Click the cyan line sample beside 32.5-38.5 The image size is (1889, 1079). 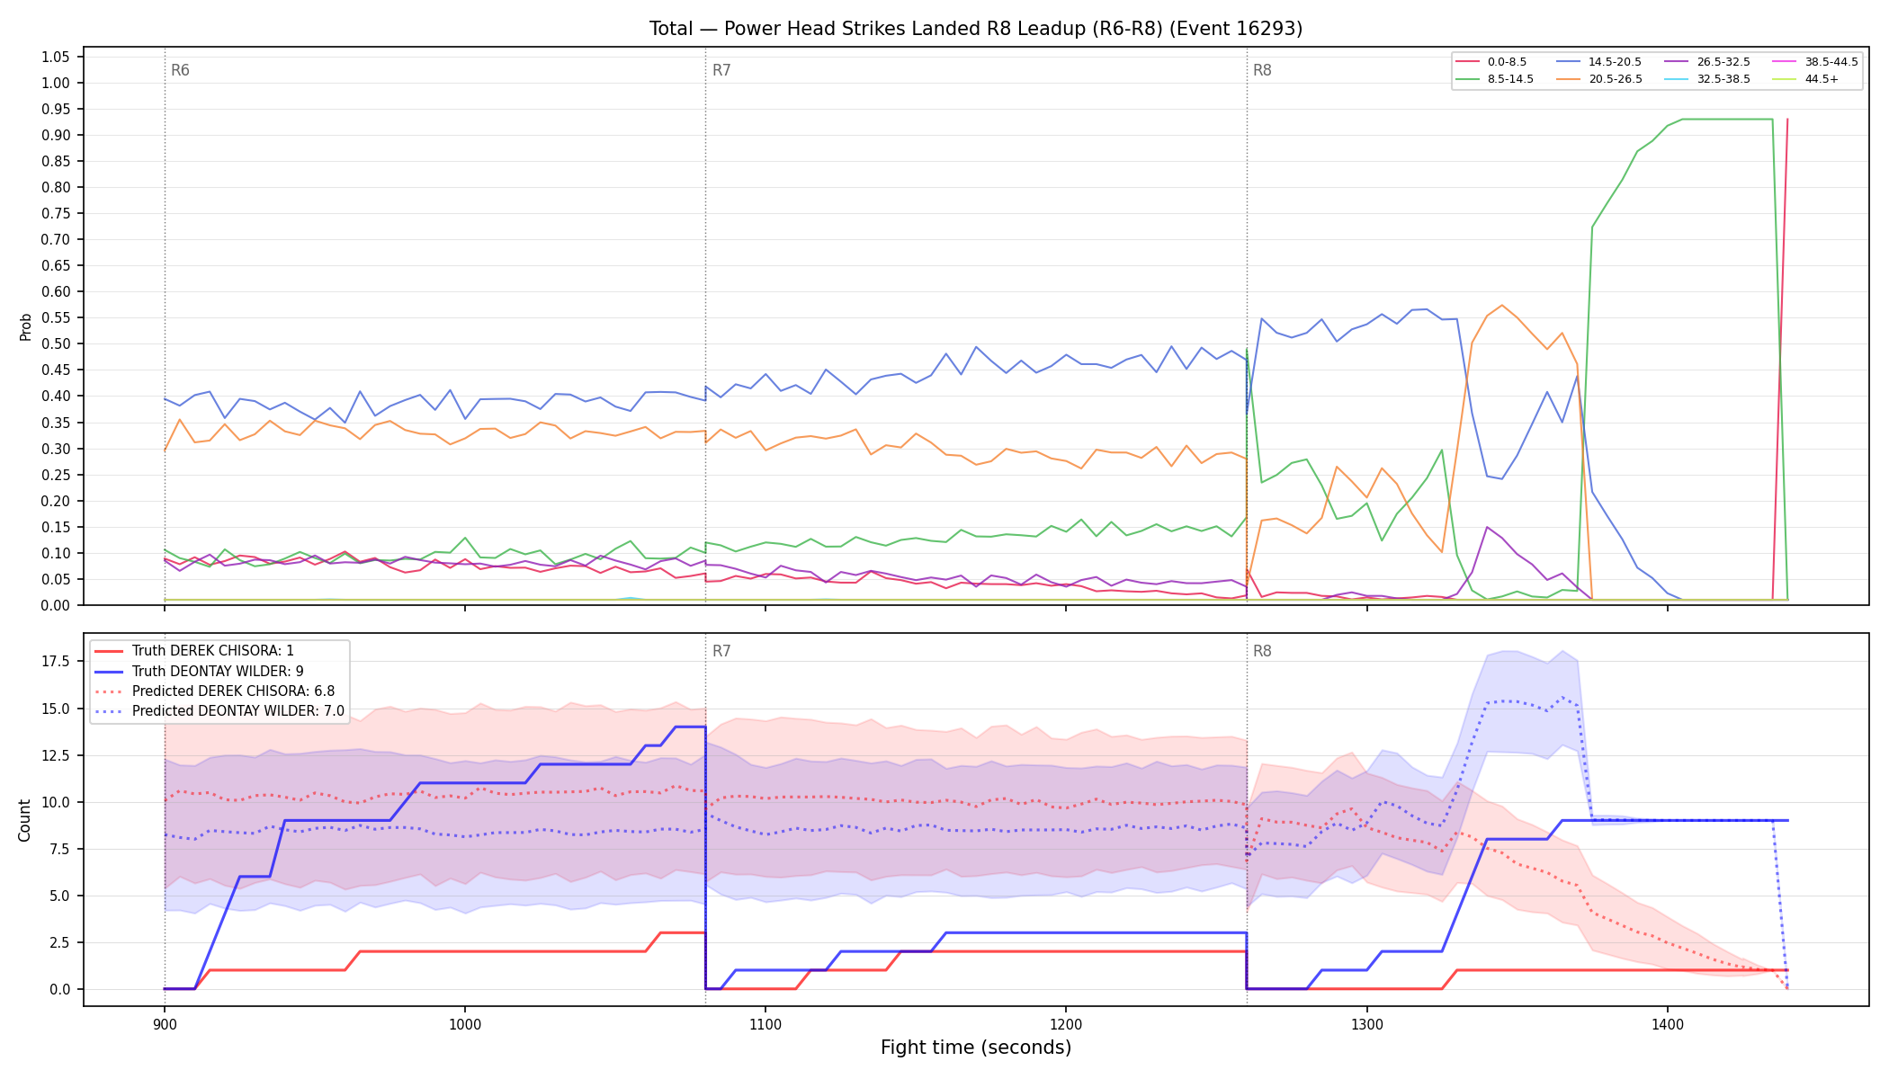[x=1677, y=79]
